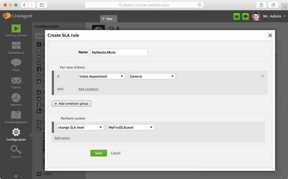Image resolution: width=288 pixels, height=179 pixels.
Task: Collapse the left sidebar with double chevron
Action: coord(16,176)
